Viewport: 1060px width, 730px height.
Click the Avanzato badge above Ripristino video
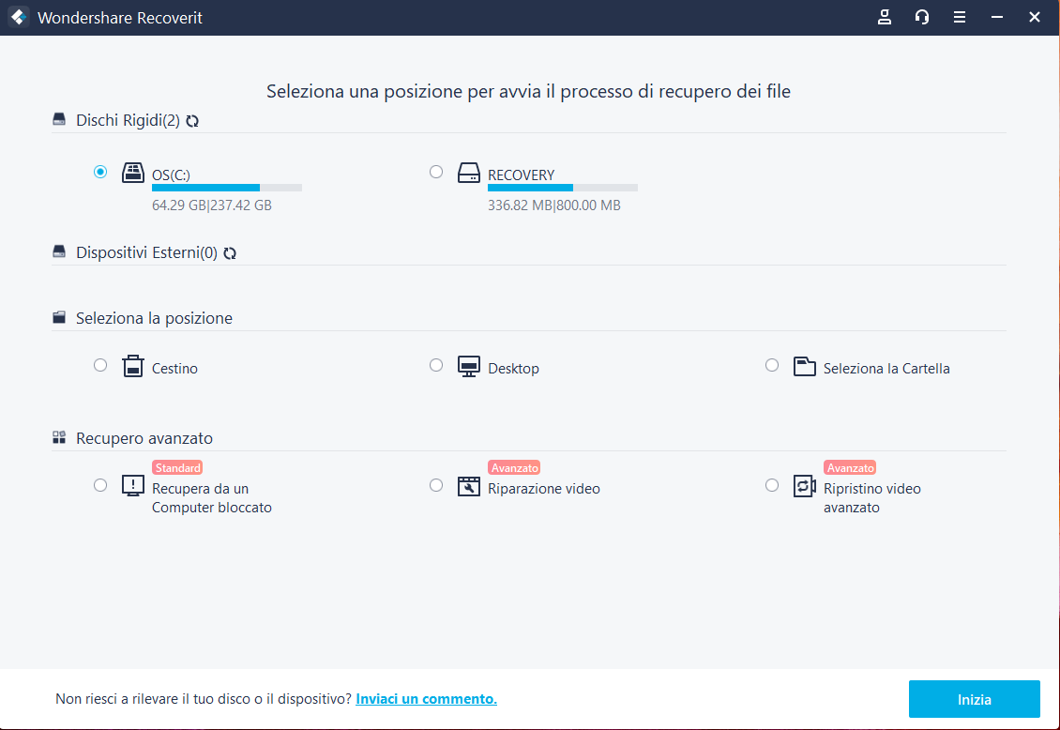click(851, 467)
